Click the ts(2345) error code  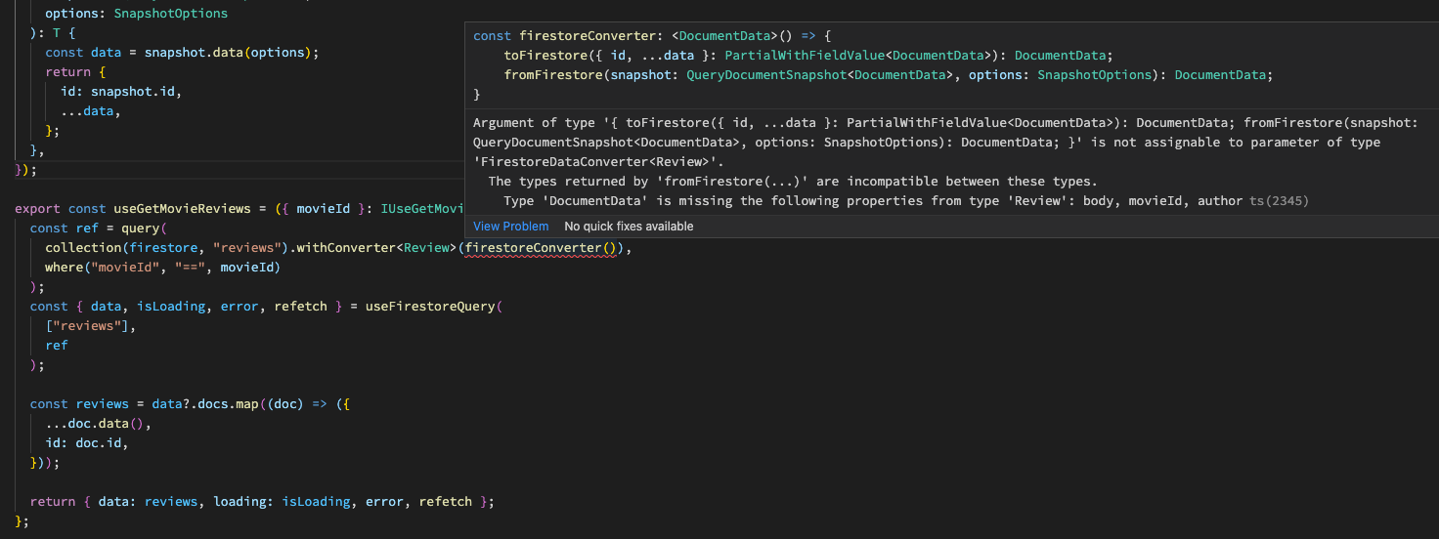pos(1279,201)
